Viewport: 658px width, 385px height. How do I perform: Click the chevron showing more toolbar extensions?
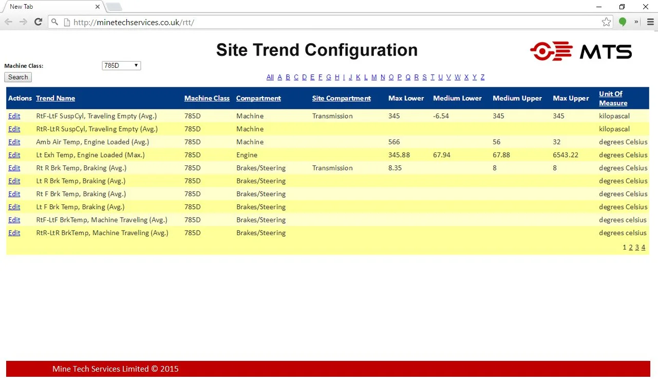click(636, 22)
